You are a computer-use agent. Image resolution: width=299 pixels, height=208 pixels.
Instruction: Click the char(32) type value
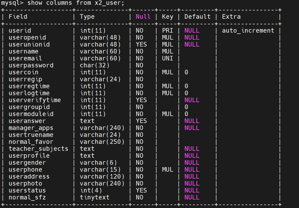(94, 65)
